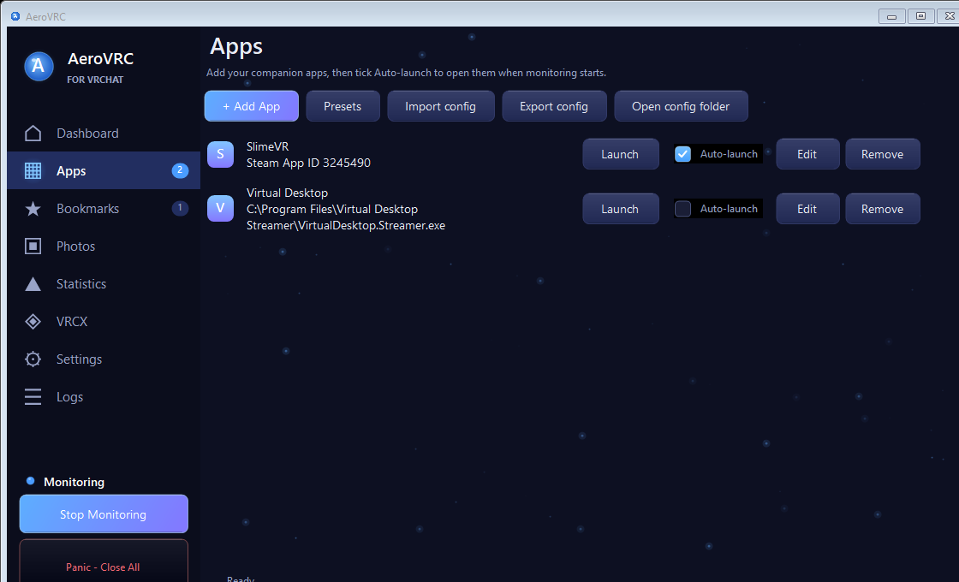
Task: Open the Statistics section
Action: [x=104, y=283]
